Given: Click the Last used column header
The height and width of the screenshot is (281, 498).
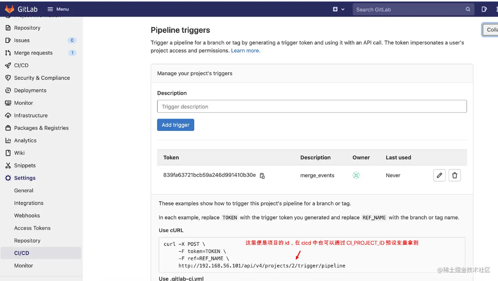Looking at the screenshot, I should tap(399, 158).
